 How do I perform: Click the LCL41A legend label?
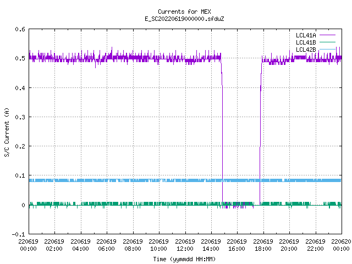[306, 35]
